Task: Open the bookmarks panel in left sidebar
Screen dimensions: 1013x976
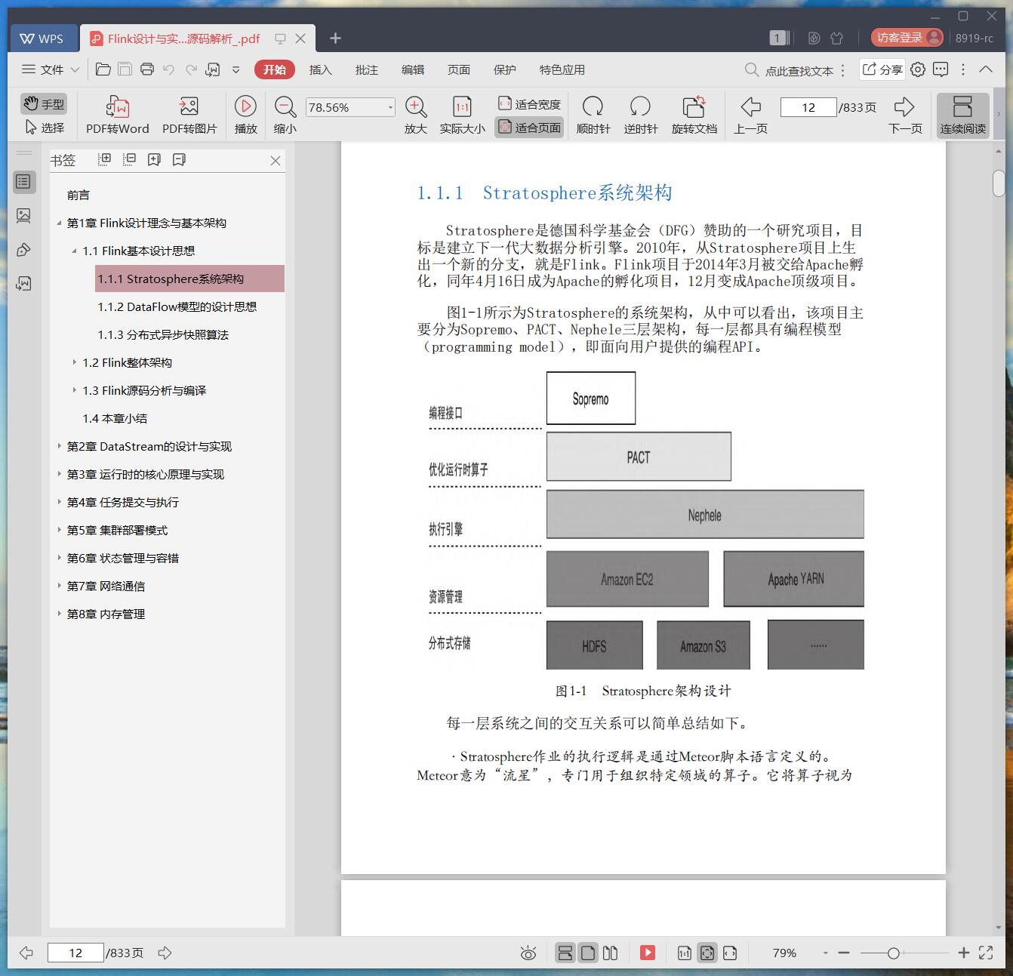Action: coord(23,182)
